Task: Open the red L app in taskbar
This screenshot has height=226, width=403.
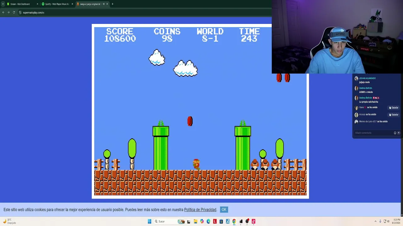Action: [x=215, y=221]
